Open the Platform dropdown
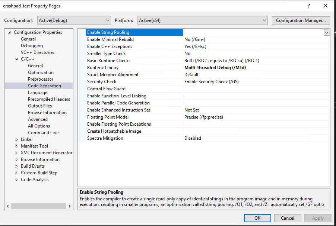Viewport: 336px width, 226px height. pyautogui.click(x=264, y=20)
